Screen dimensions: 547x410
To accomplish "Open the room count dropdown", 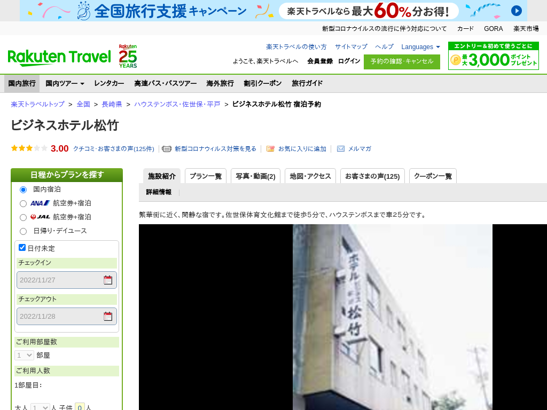I will 24,355.
